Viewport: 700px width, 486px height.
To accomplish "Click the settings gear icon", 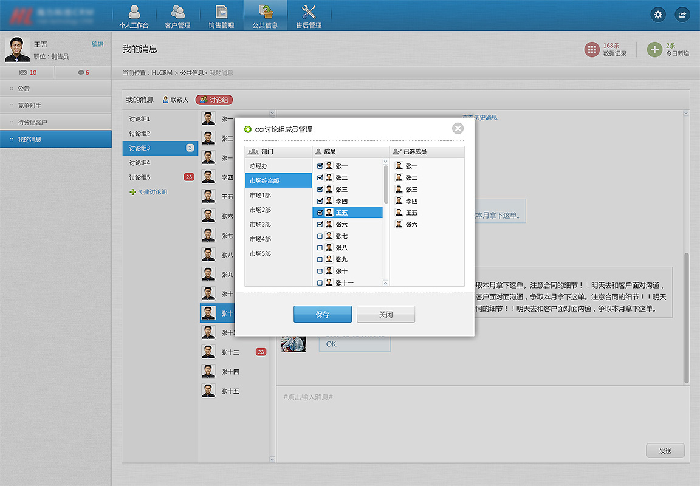I will [x=658, y=15].
